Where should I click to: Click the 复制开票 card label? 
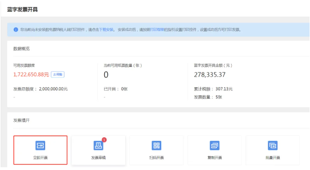point(215,158)
